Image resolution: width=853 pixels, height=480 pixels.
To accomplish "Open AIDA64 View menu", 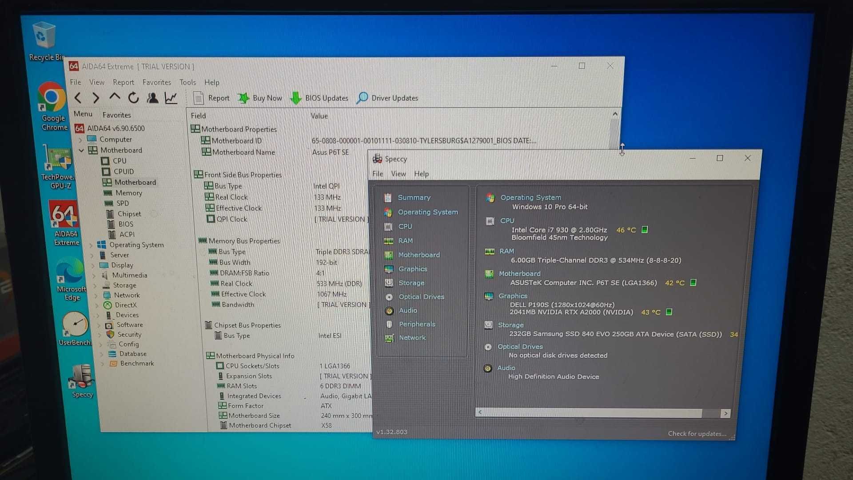I will (x=97, y=82).
